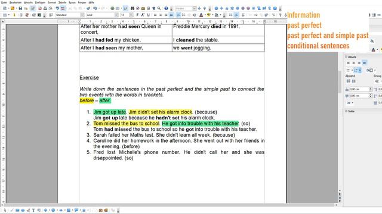Open the Datei menu

pyautogui.click(x=4, y=2)
